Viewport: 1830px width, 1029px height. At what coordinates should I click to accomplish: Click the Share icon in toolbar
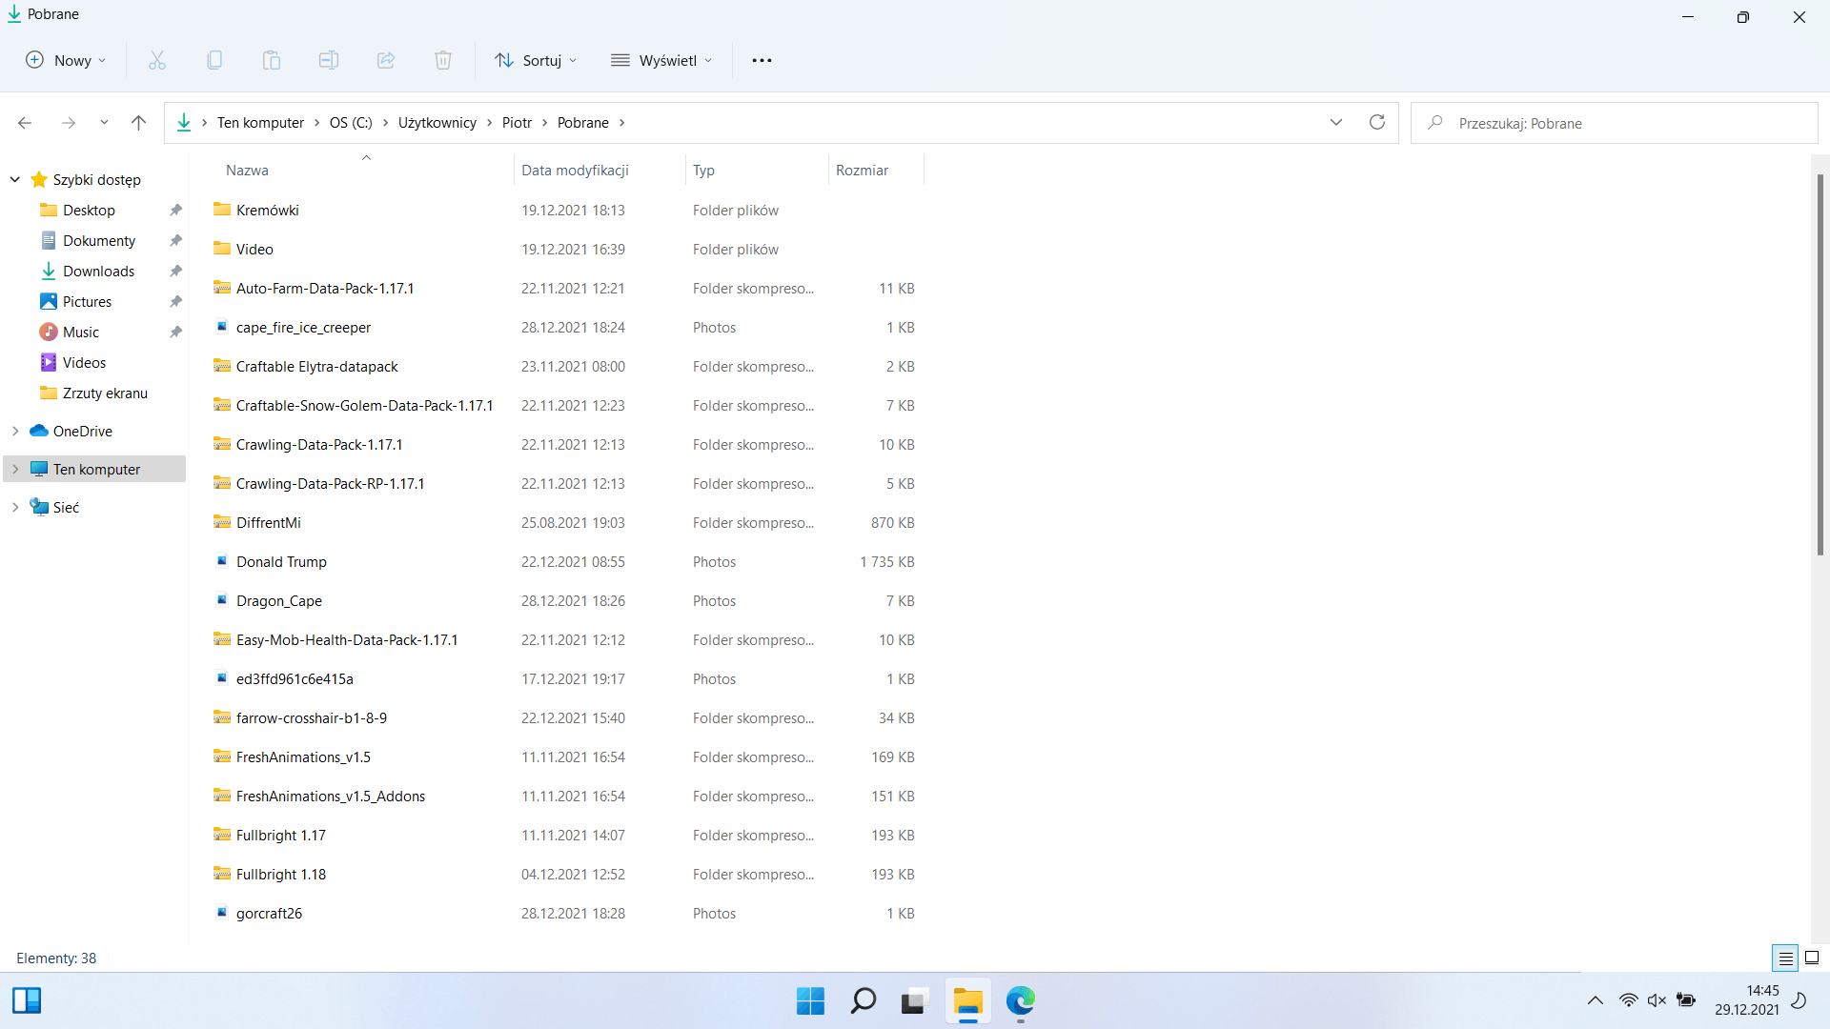(x=386, y=60)
